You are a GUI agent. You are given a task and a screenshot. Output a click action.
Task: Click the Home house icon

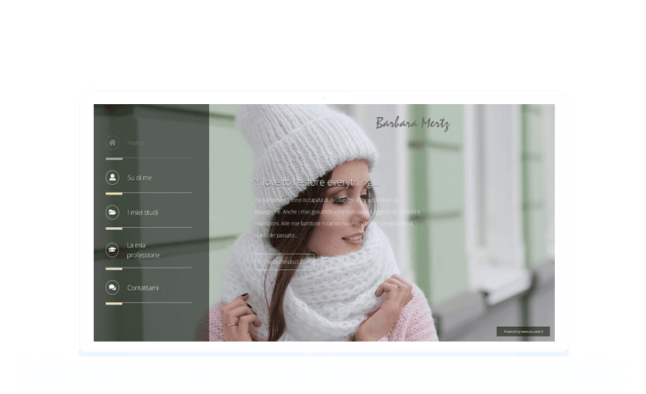point(112,143)
